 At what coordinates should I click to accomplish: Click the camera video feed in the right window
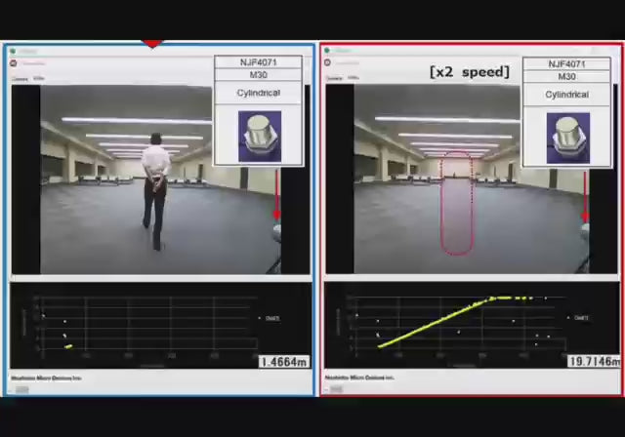pos(472,179)
